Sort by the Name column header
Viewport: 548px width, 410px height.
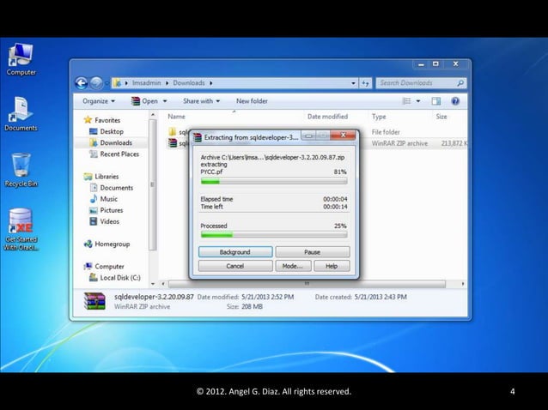(176, 117)
